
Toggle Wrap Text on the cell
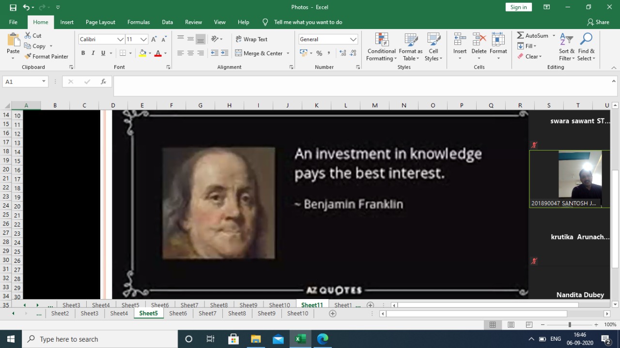pyautogui.click(x=251, y=39)
